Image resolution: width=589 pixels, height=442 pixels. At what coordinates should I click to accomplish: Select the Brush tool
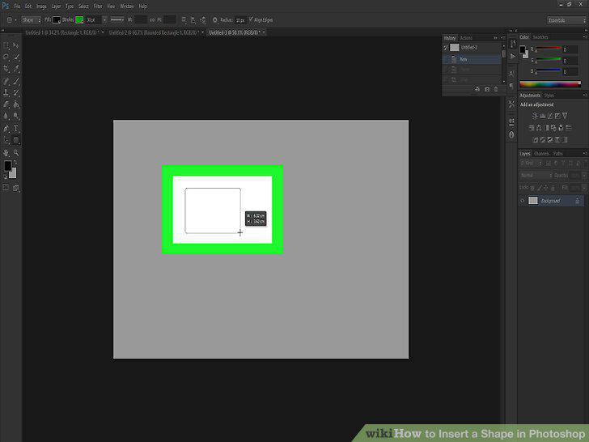16,81
